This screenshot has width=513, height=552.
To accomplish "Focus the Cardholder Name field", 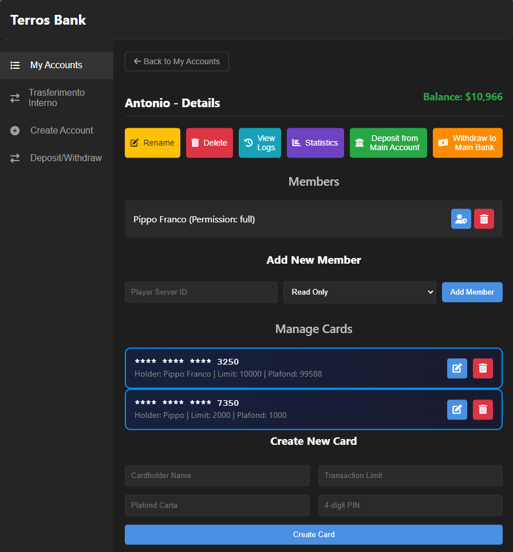I will (x=217, y=476).
